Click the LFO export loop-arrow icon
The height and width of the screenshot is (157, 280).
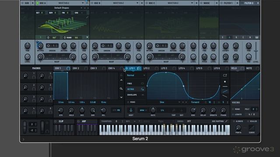(225, 75)
